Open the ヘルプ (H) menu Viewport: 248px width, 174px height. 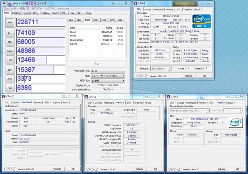click(50, 8)
